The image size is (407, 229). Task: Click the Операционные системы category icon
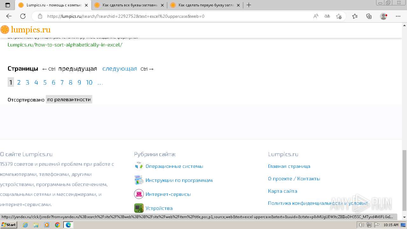[139, 166]
